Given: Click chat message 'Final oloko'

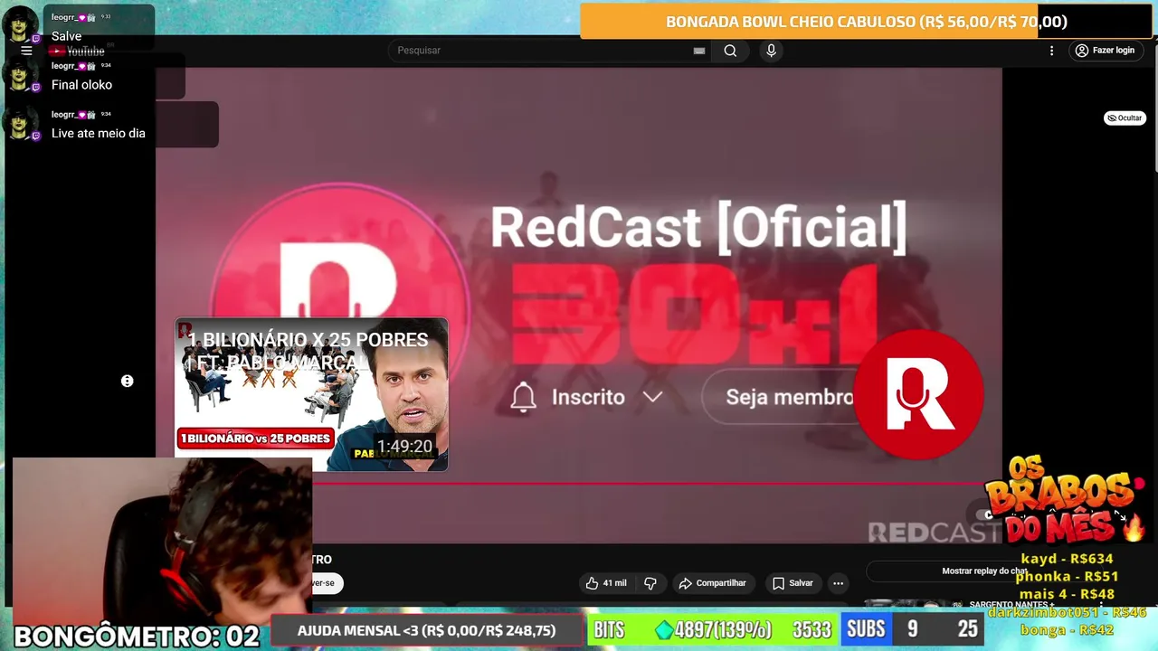Looking at the screenshot, I should (x=81, y=85).
